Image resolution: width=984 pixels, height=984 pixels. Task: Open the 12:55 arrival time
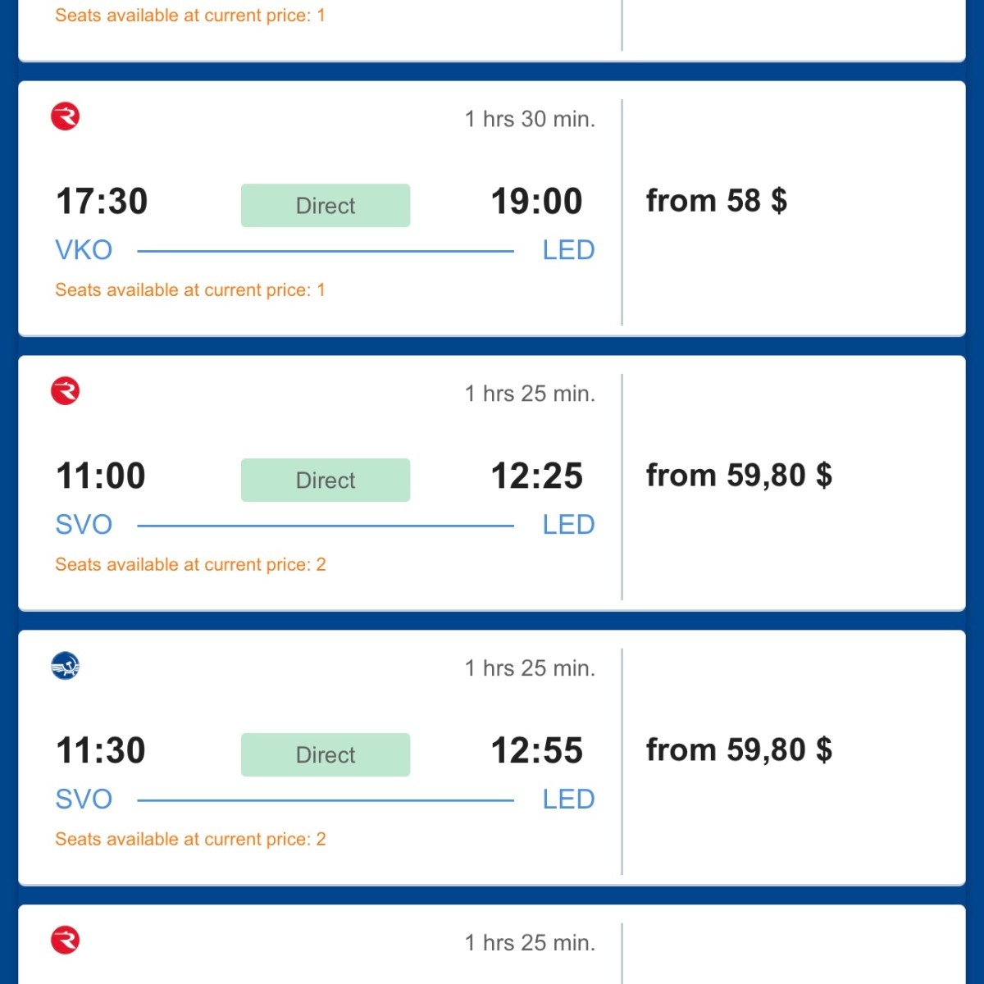(x=536, y=751)
